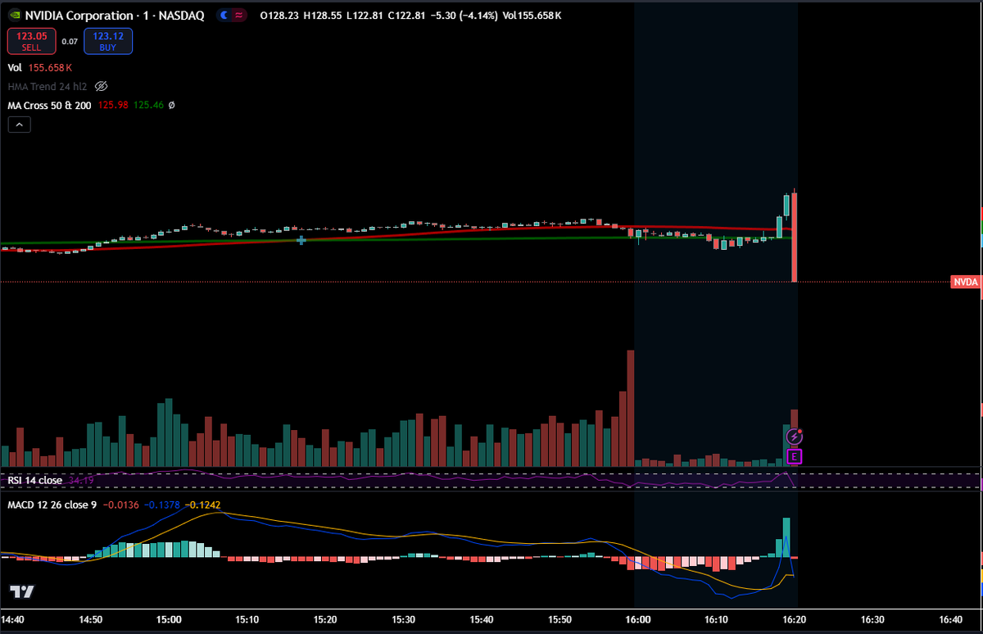Click the O128.23 open price text
983x634 pixels.
click(279, 16)
